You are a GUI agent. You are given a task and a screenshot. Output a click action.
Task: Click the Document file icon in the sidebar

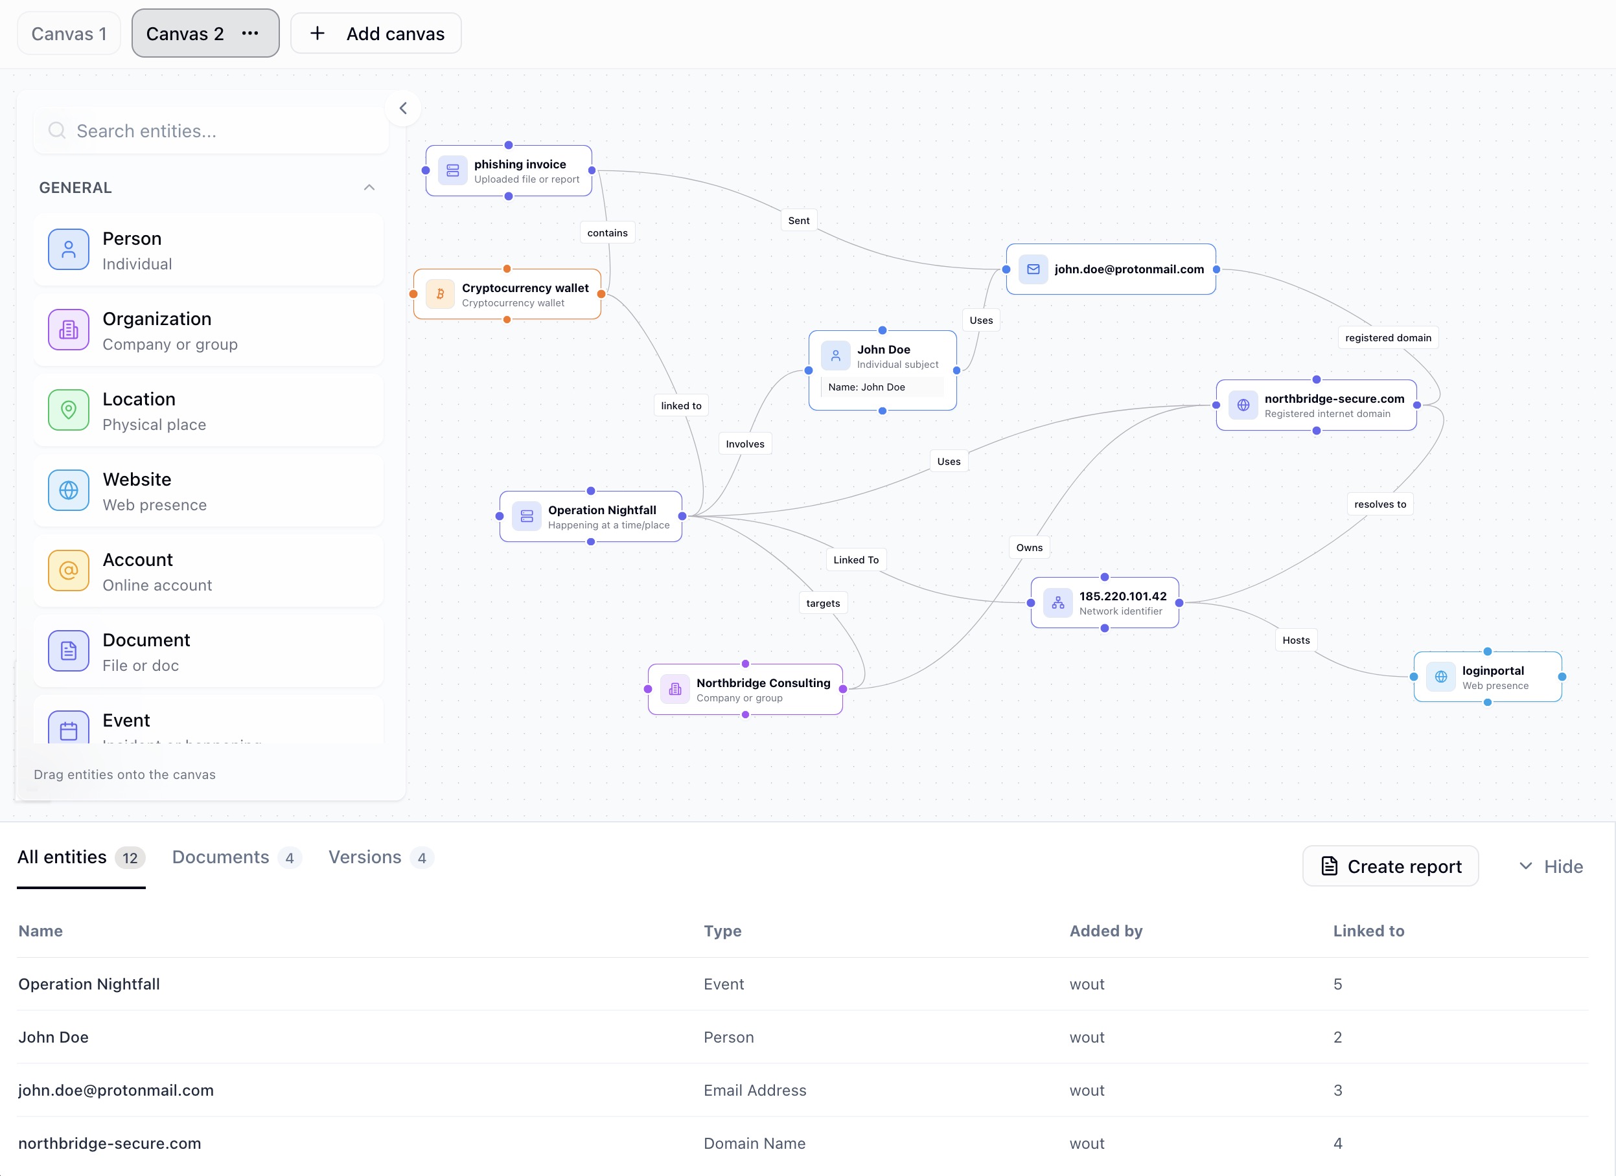click(x=69, y=651)
